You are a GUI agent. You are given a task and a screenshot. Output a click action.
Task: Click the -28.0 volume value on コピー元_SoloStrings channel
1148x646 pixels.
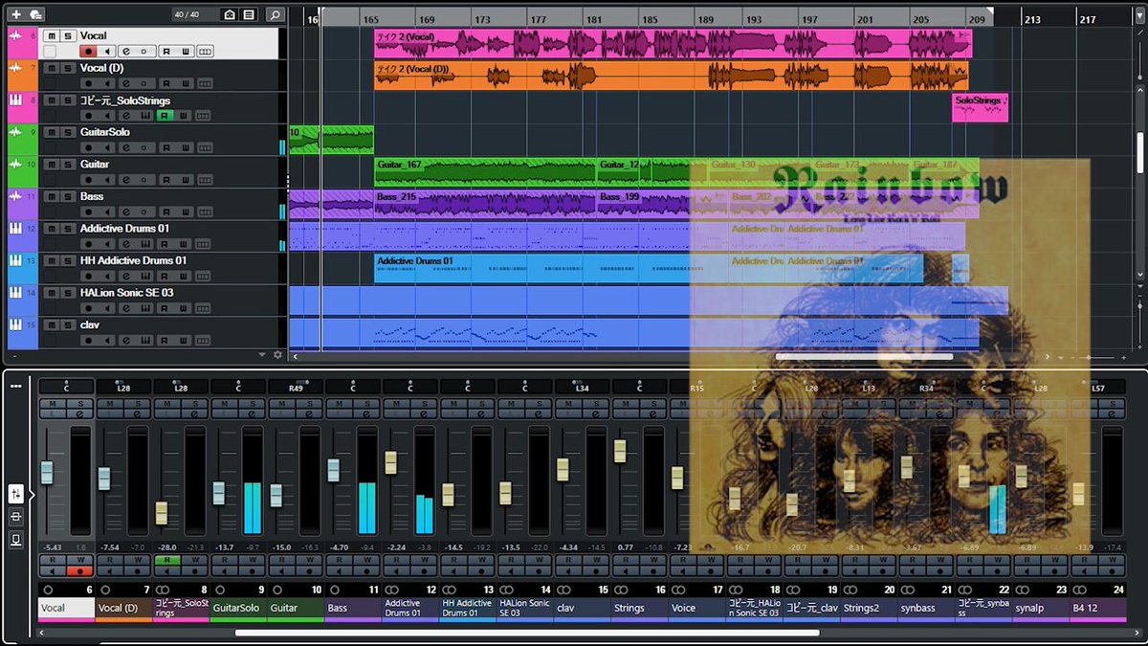(x=167, y=547)
